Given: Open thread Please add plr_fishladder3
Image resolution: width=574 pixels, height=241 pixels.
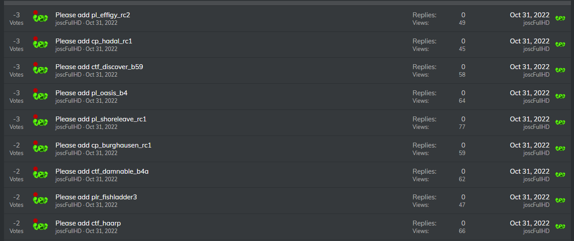Looking at the screenshot, I should (96, 197).
